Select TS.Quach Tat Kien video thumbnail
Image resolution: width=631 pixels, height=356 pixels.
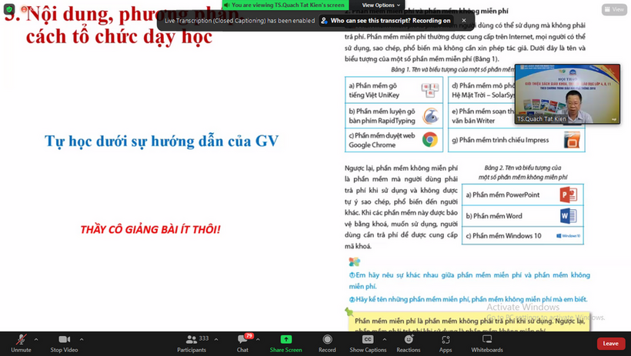568,93
